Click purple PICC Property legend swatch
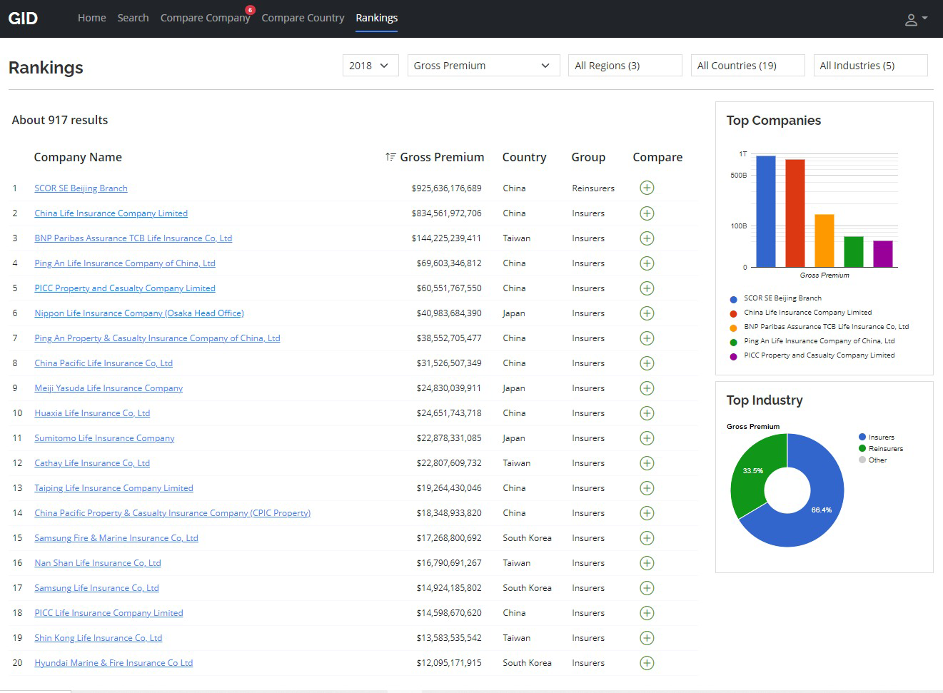The width and height of the screenshot is (943, 693). tap(733, 356)
